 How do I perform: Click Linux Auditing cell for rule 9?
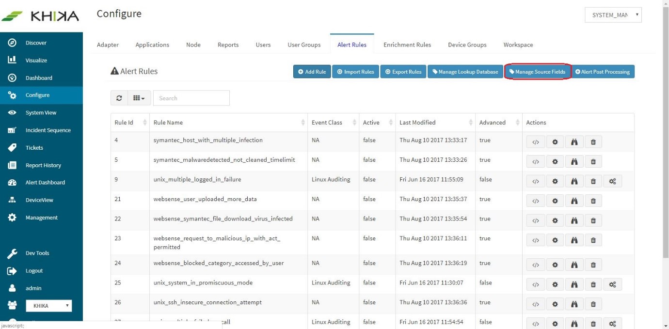(331, 179)
